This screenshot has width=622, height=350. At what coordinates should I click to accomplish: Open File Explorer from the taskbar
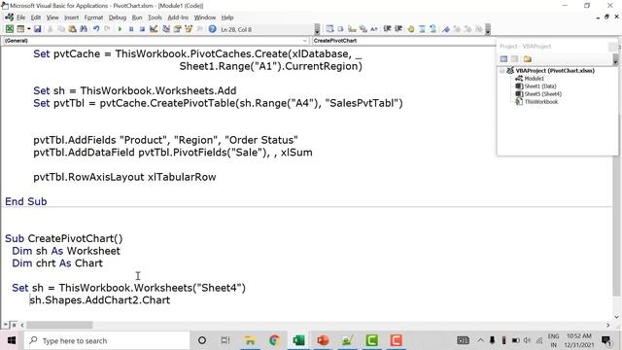[250, 340]
